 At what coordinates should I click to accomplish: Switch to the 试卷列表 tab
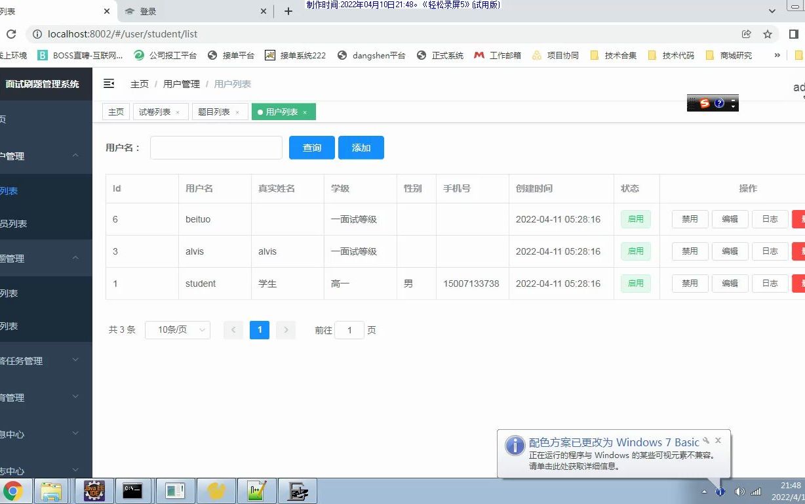[x=156, y=112]
